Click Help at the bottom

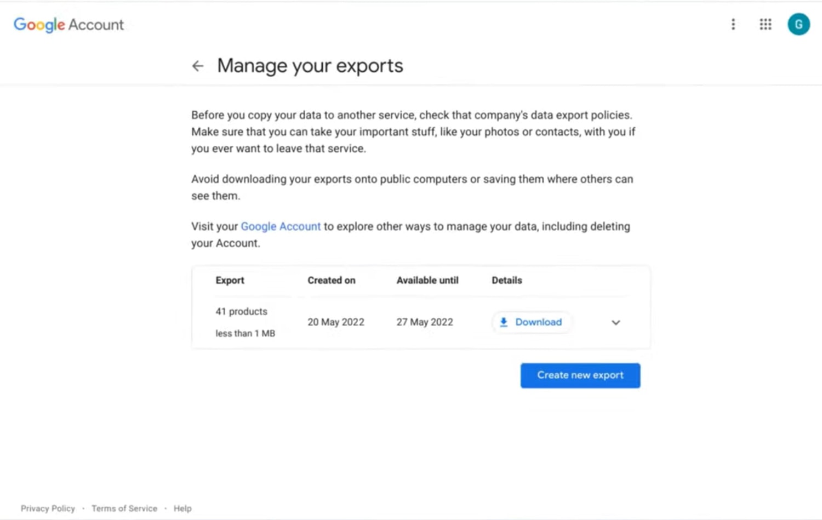[x=182, y=508]
